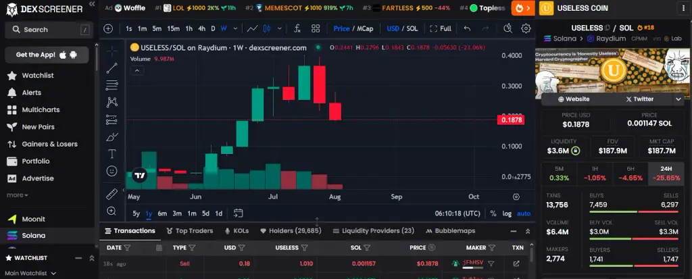Toggle log scale on chart
Image resolution: width=692 pixels, height=279 pixels.
[x=507, y=213]
